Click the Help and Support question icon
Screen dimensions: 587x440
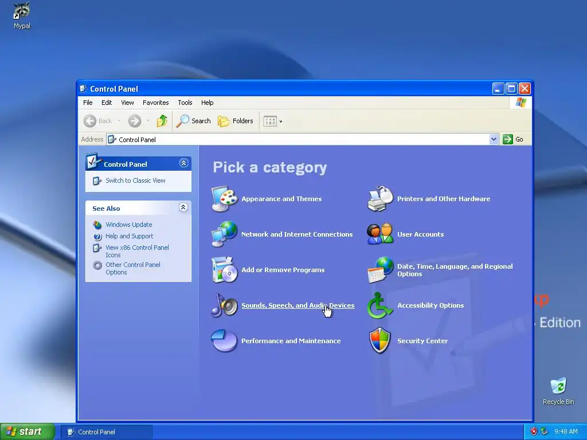pyautogui.click(x=97, y=237)
